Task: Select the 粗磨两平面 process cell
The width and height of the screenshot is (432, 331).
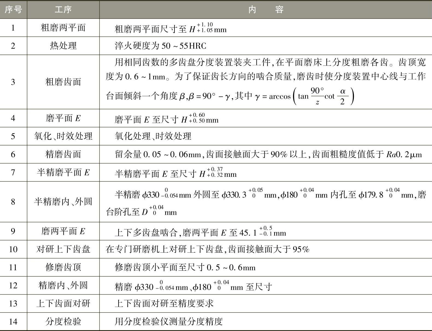Action: point(63,28)
